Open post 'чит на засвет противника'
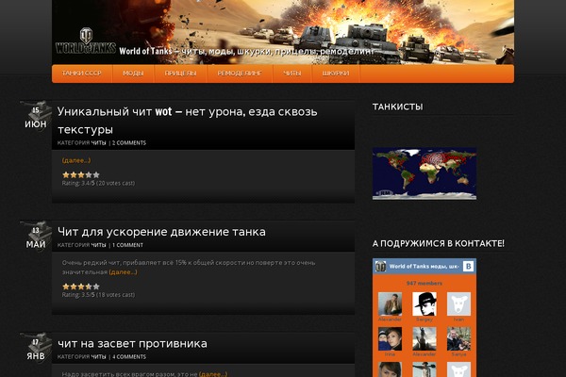The image size is (566, 377). (x=132, y=343)
